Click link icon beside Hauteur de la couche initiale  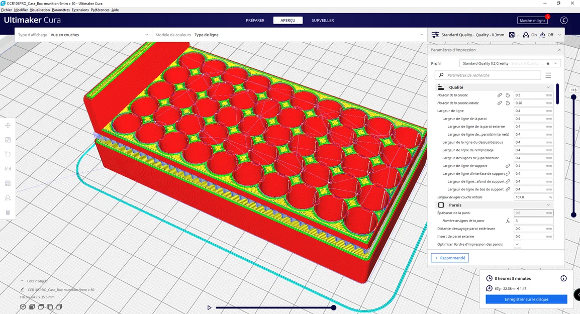click(500, 103)
